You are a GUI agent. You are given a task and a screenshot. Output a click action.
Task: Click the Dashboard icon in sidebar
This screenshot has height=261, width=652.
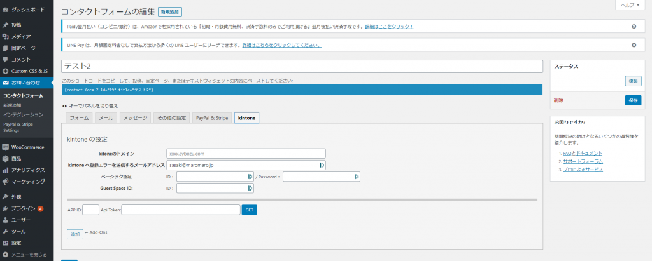tap(6, 11)
